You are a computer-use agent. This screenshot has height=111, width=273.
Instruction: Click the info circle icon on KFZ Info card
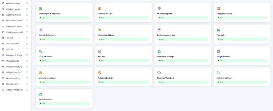pyautogui.click(x=100, y=51)
